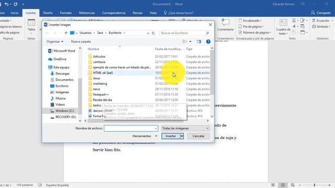The image size is (335, 188).
Task: Select the news folder
Action: pos(94,89)
